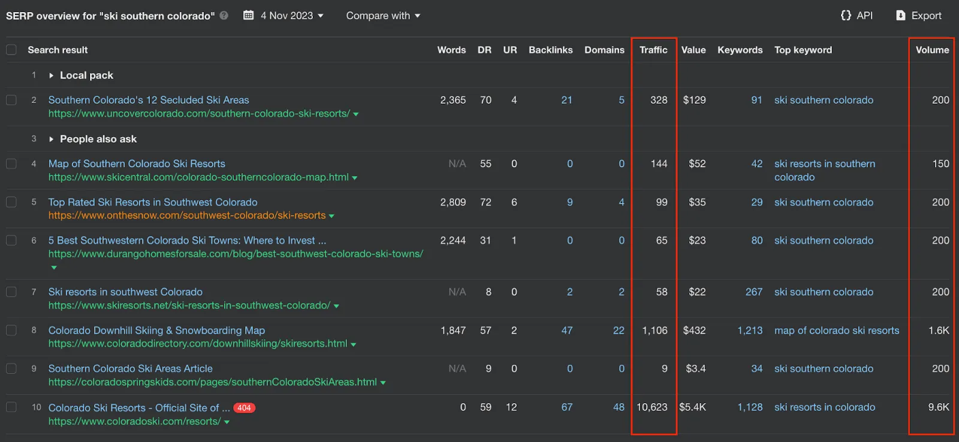The width and height of the screenshot is (959, 442).
Task: Toggle the select-all checkbox in header
Action: (11, 50)
